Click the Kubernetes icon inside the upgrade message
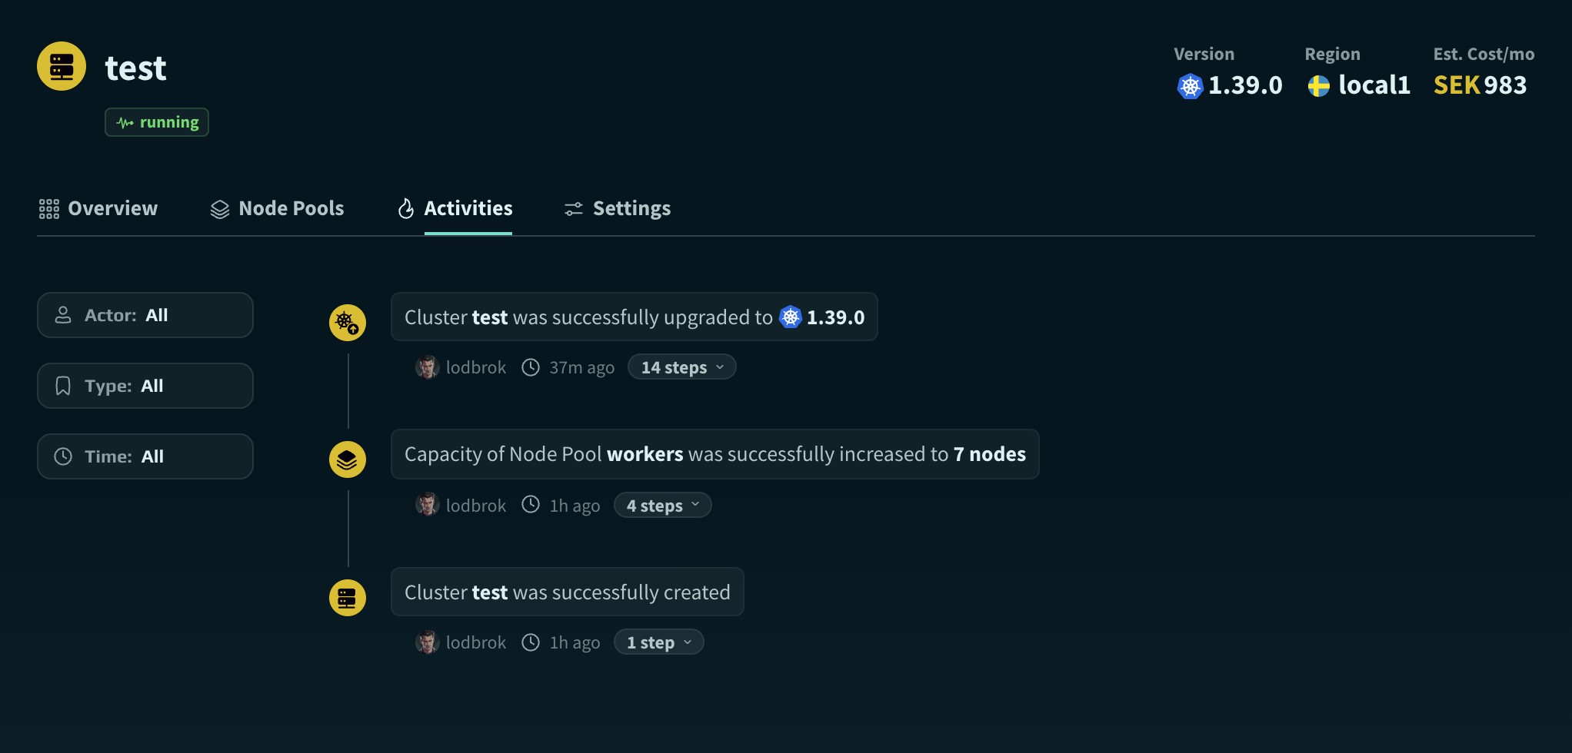The height and width of the screenshot is (753, 1572). click(791, 317)
